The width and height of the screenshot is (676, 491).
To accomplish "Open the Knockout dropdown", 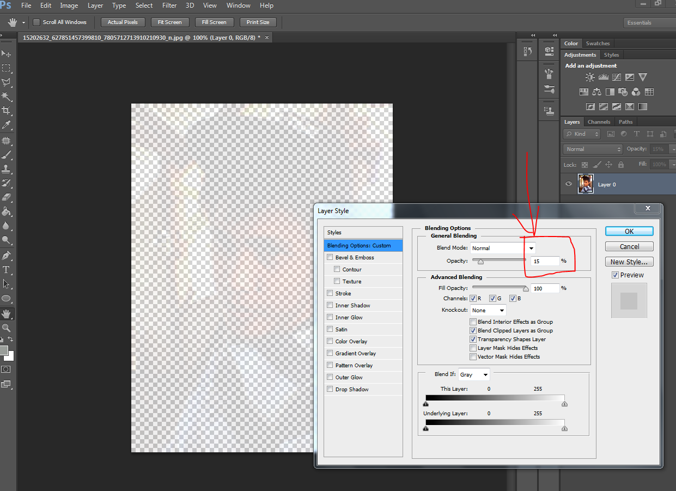I will coord(489,310).
